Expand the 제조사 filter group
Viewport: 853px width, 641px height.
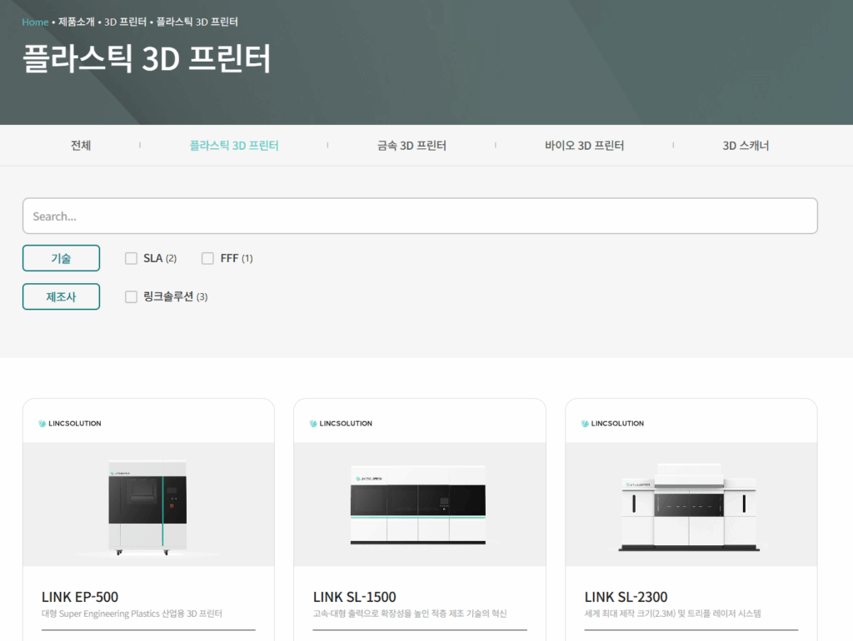coord(61,296)
